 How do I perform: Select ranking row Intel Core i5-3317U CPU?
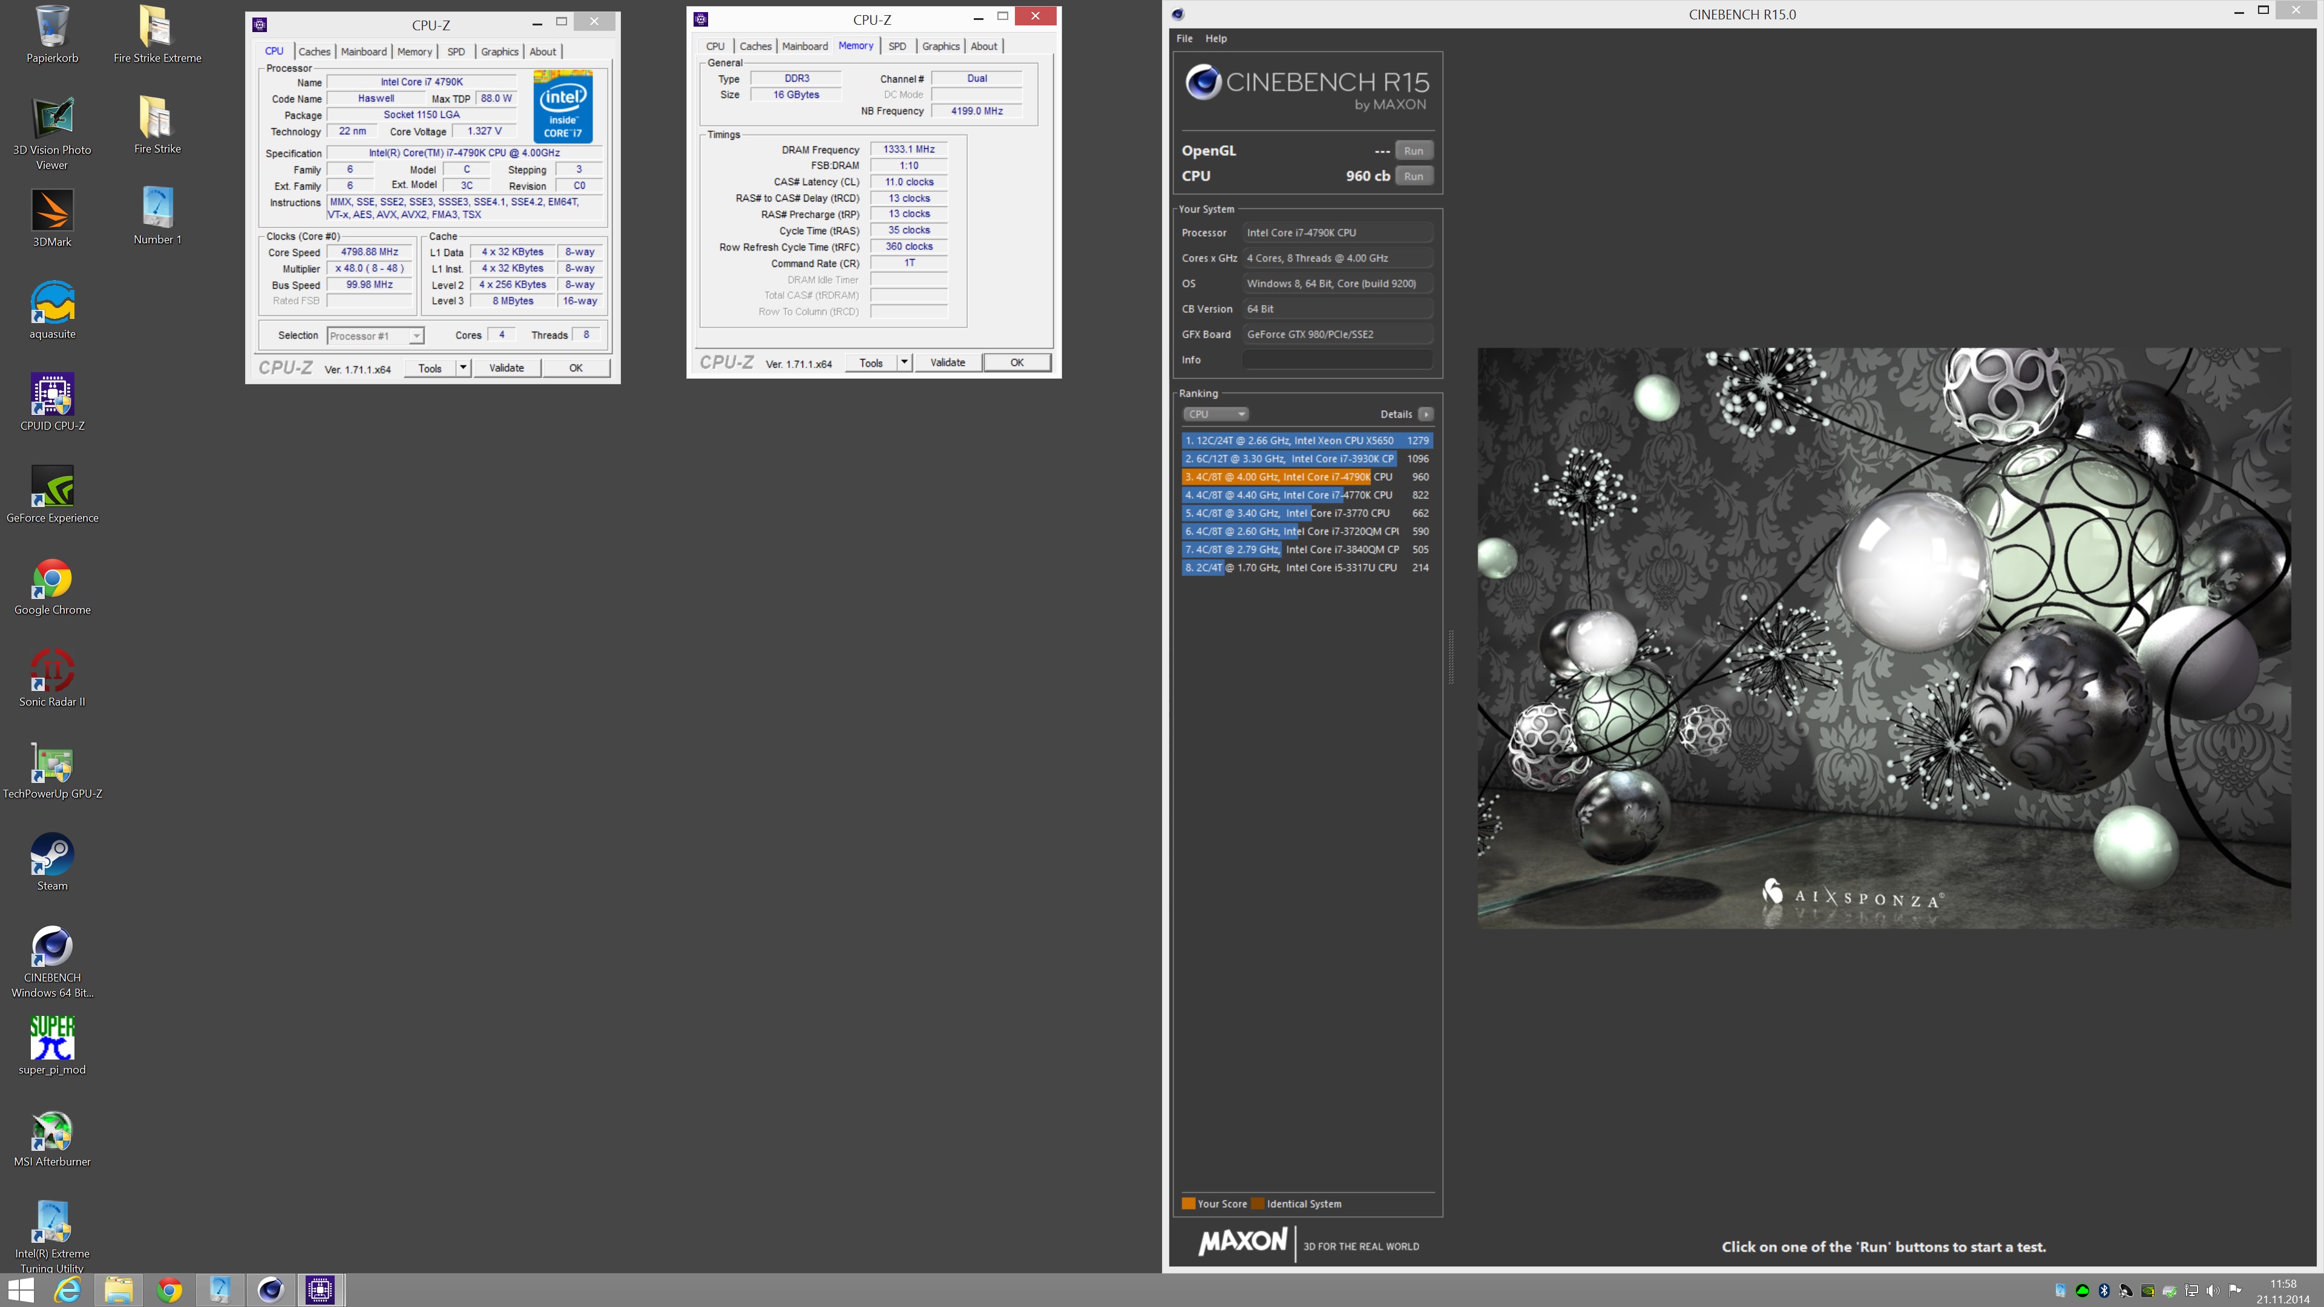[1307, 568]
